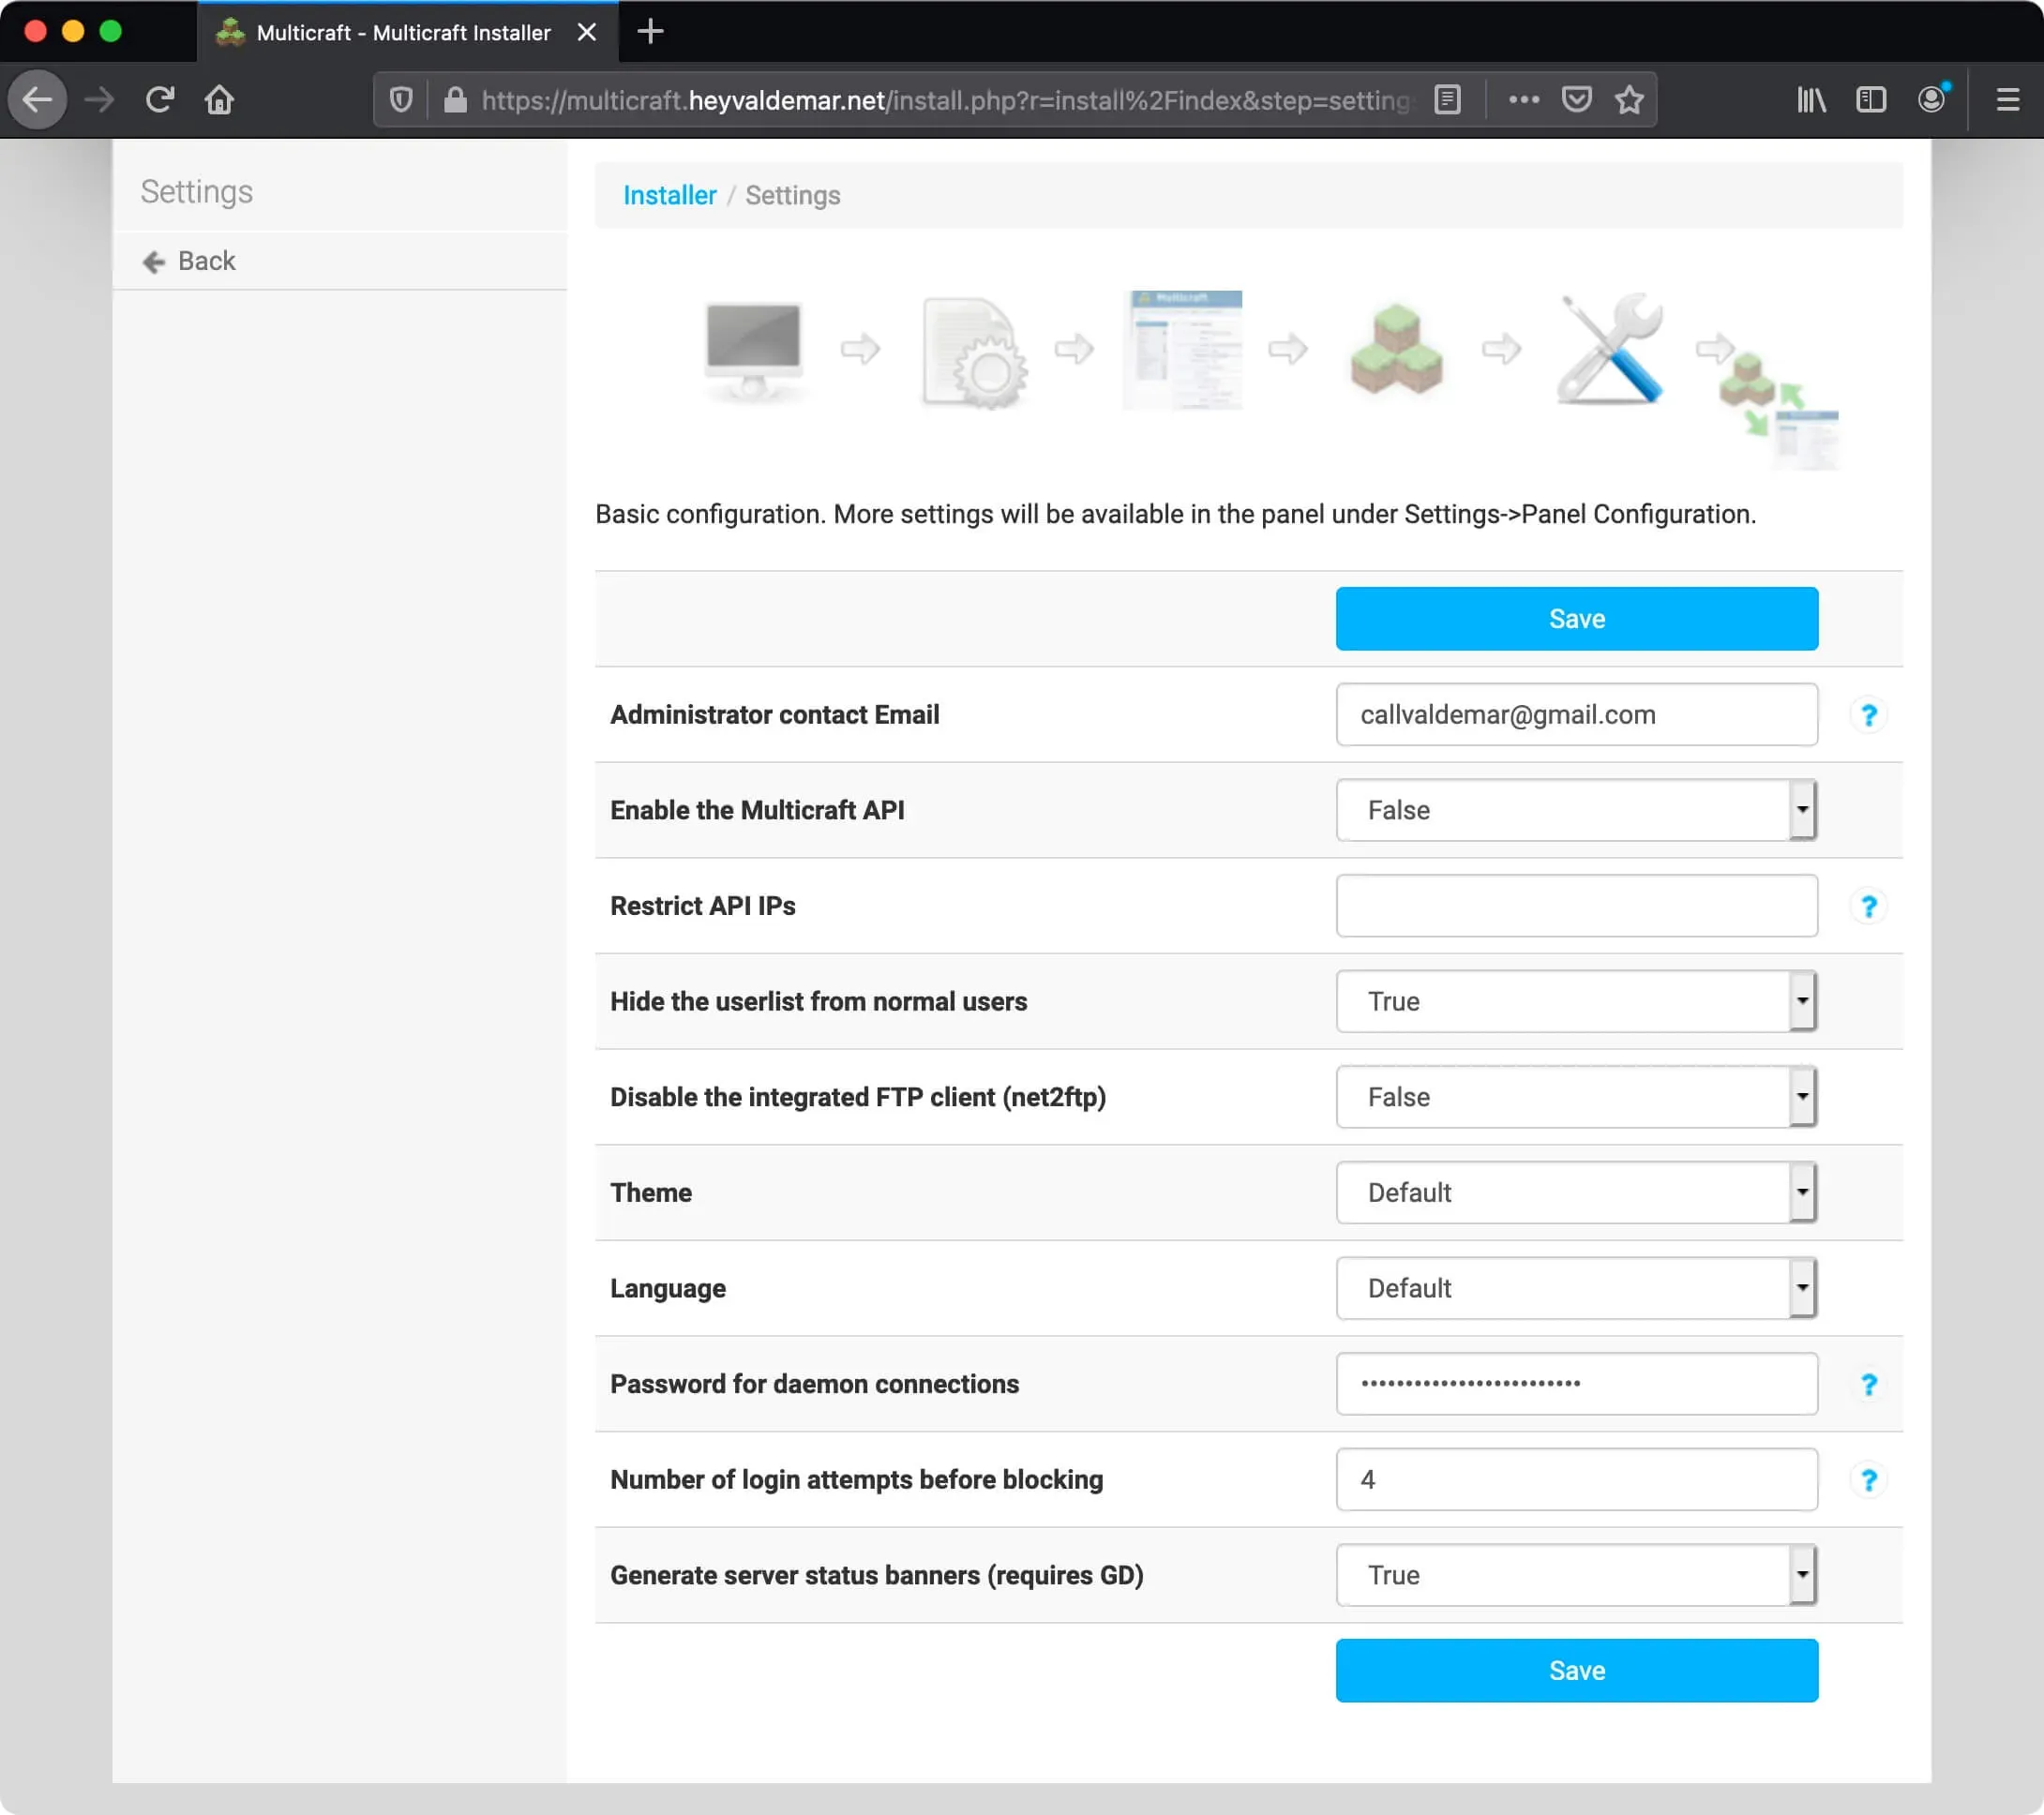Click the top Save button
This screenshot has height=1815, width=2044.
[x=1577, y=619]
